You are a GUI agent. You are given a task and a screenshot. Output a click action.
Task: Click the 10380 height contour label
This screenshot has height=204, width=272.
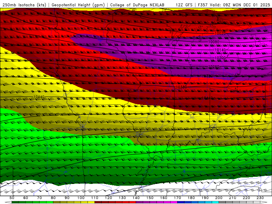[181, 87]
